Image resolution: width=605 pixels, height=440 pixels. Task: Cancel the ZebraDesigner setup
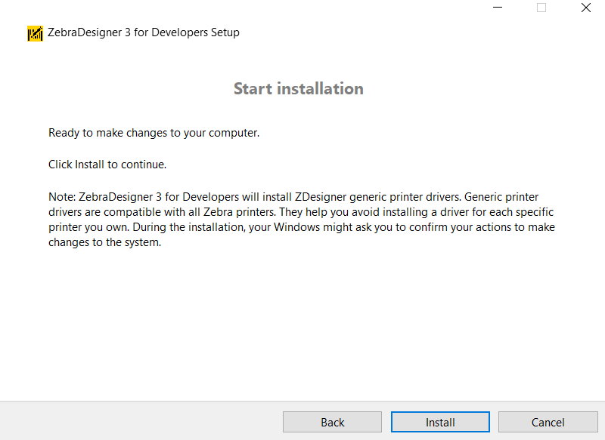click(548, 422)
